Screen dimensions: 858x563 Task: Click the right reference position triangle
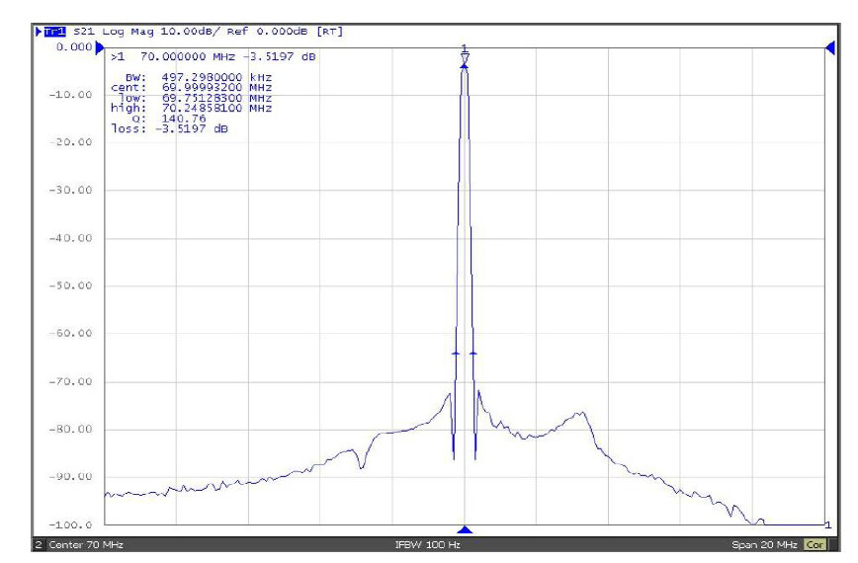(x=829, y=47)
